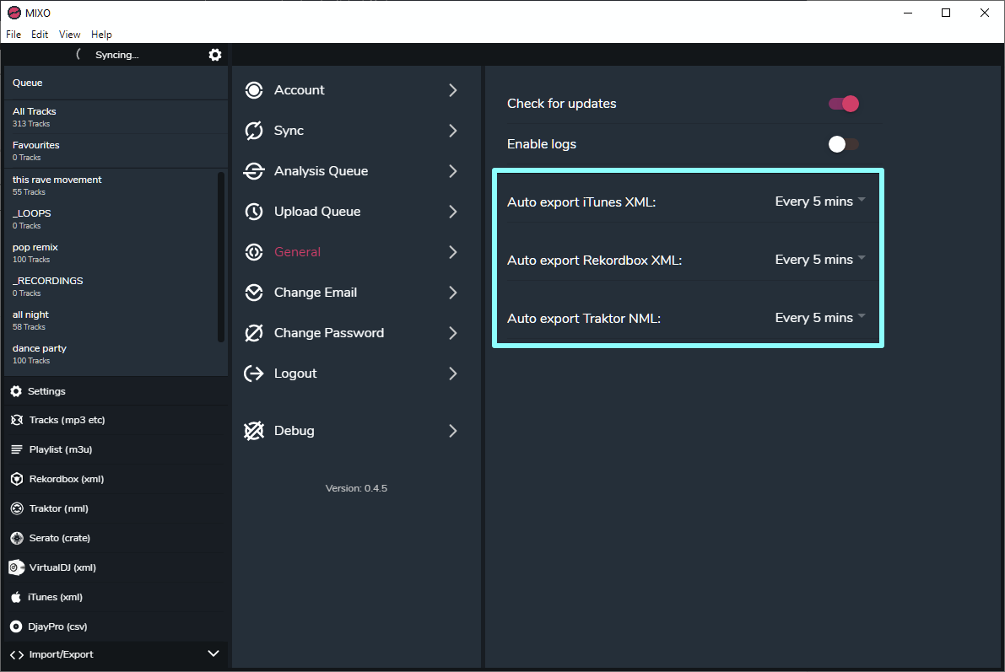Click the Traktor export icon
This screenshot has width=1005, height=672.
tap(18, 508)
